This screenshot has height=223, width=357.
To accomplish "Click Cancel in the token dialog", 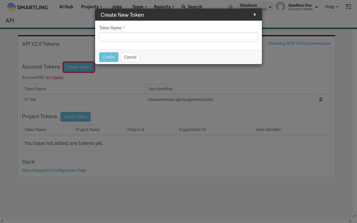I will (130, 57).
